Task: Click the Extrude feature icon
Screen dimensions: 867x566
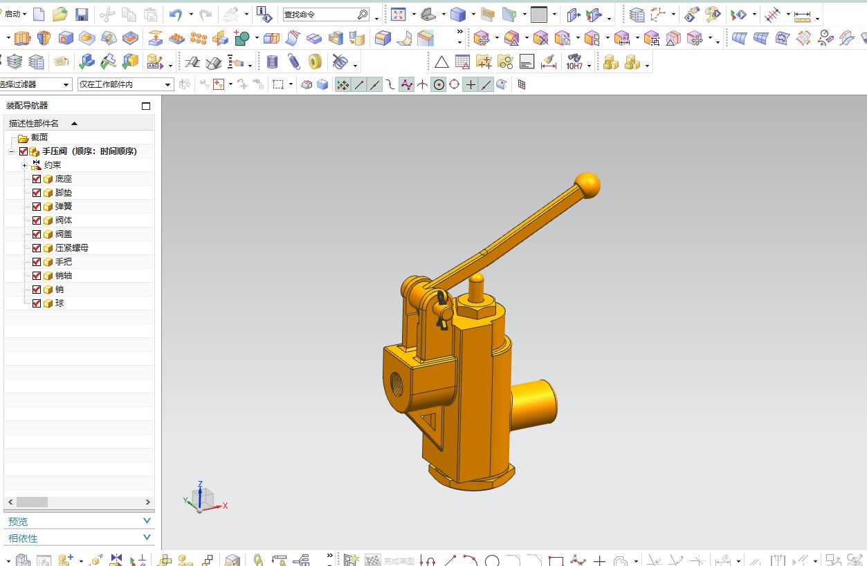Action: (x=23, y=38)
